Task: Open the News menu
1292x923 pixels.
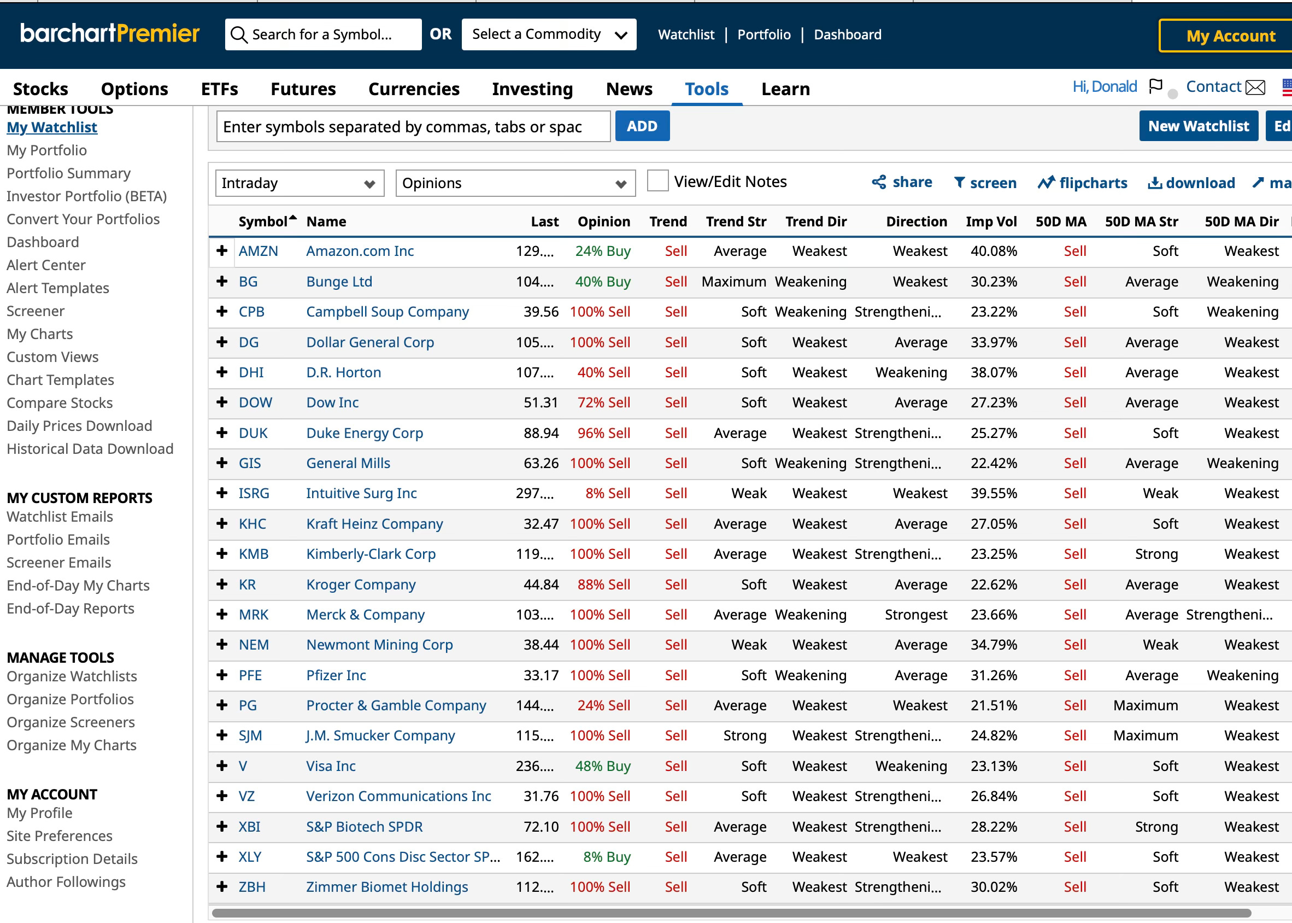Action: coord(629,89)
